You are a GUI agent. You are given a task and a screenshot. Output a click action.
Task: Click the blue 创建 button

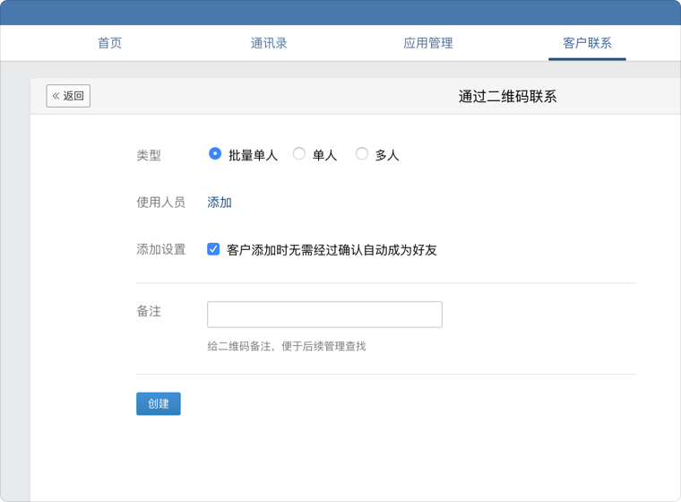[x=159, y=403]
